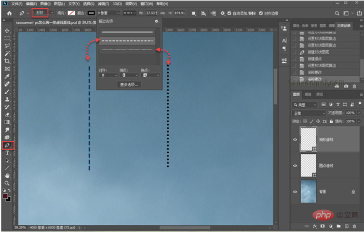This screenshot has width=364, height=232.
Task: Click the share icon at top right
Action: pyautogui.click(x=359, y=13)
